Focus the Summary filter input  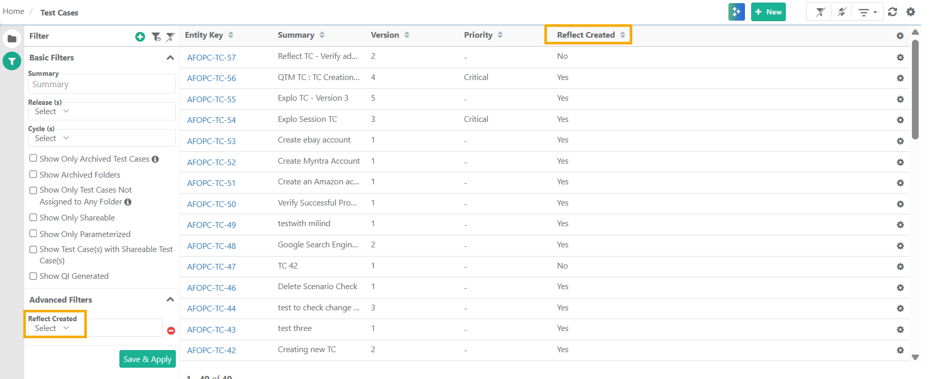point(102,84)
